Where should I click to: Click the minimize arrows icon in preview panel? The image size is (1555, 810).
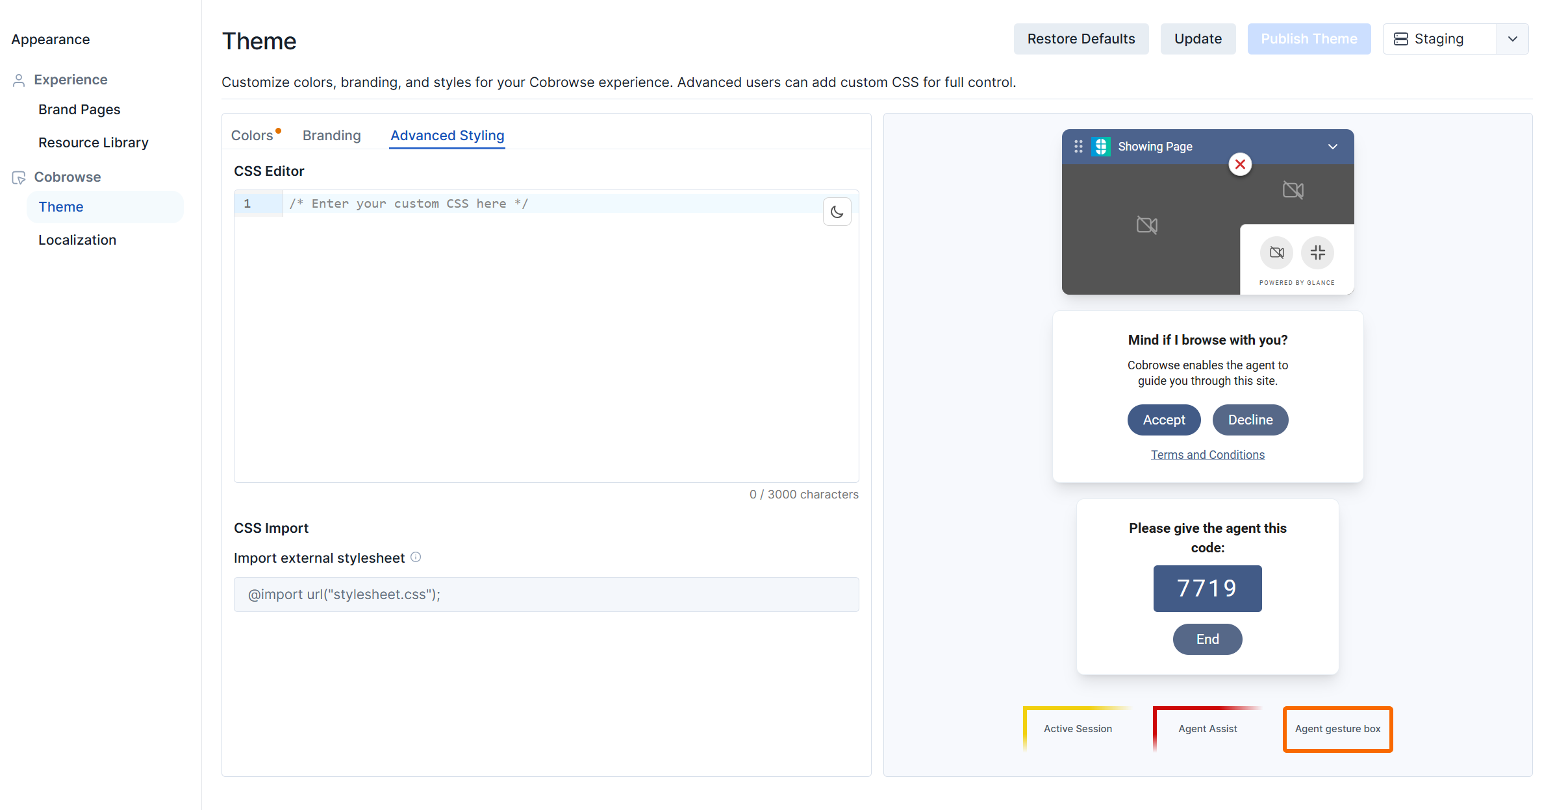(x=1318, y=252)
